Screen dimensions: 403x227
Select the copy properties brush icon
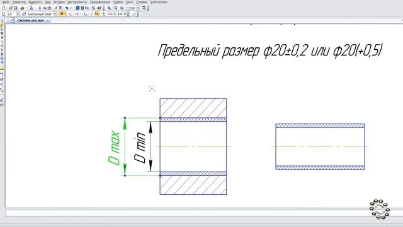point(56,8)
